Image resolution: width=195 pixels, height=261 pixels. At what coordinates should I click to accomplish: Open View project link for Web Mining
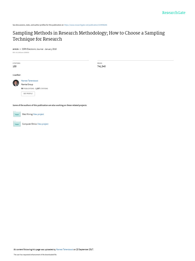(38, 114)
